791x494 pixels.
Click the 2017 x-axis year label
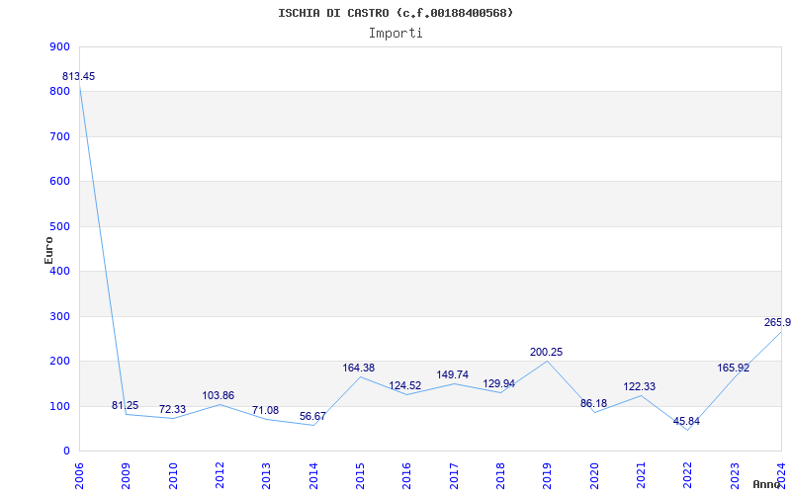[454, 476]
